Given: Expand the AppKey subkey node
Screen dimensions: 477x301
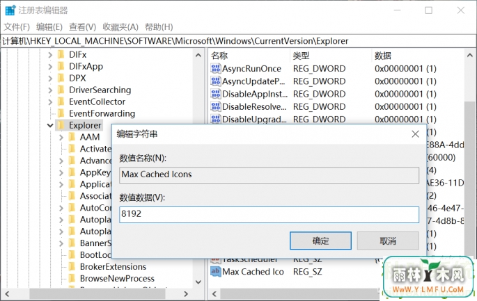Looking at the screenshot, I should tap(61, 172).
